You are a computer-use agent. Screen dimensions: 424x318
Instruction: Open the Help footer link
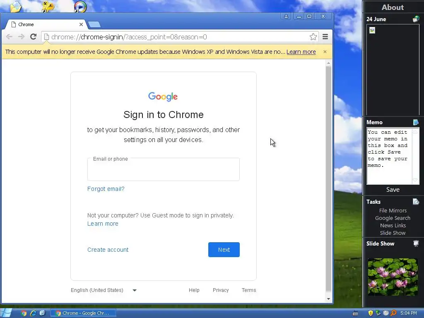point(194,290)
